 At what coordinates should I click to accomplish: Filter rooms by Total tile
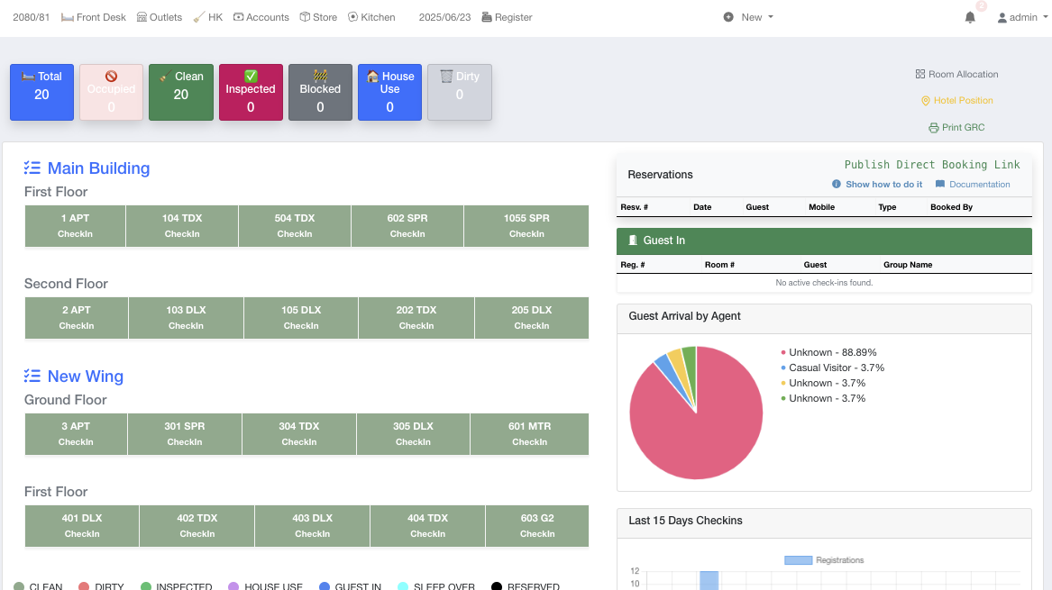point(41,93)
